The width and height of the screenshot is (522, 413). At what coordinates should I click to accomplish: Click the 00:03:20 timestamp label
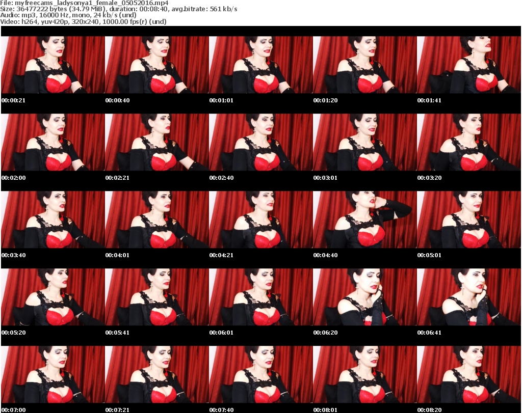pyautogui.click(x=429, y=178)
